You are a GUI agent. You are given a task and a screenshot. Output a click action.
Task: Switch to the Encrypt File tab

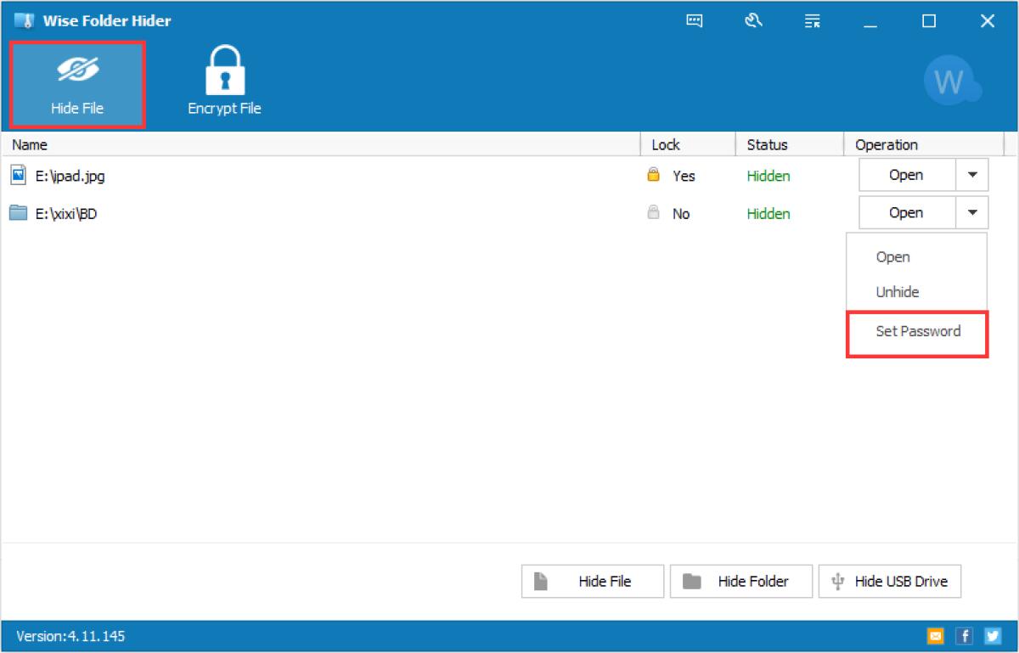224,85
